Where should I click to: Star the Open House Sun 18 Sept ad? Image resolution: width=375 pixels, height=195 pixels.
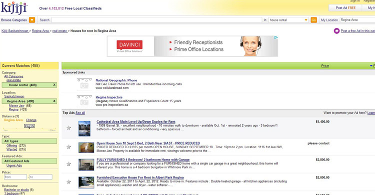68,147
